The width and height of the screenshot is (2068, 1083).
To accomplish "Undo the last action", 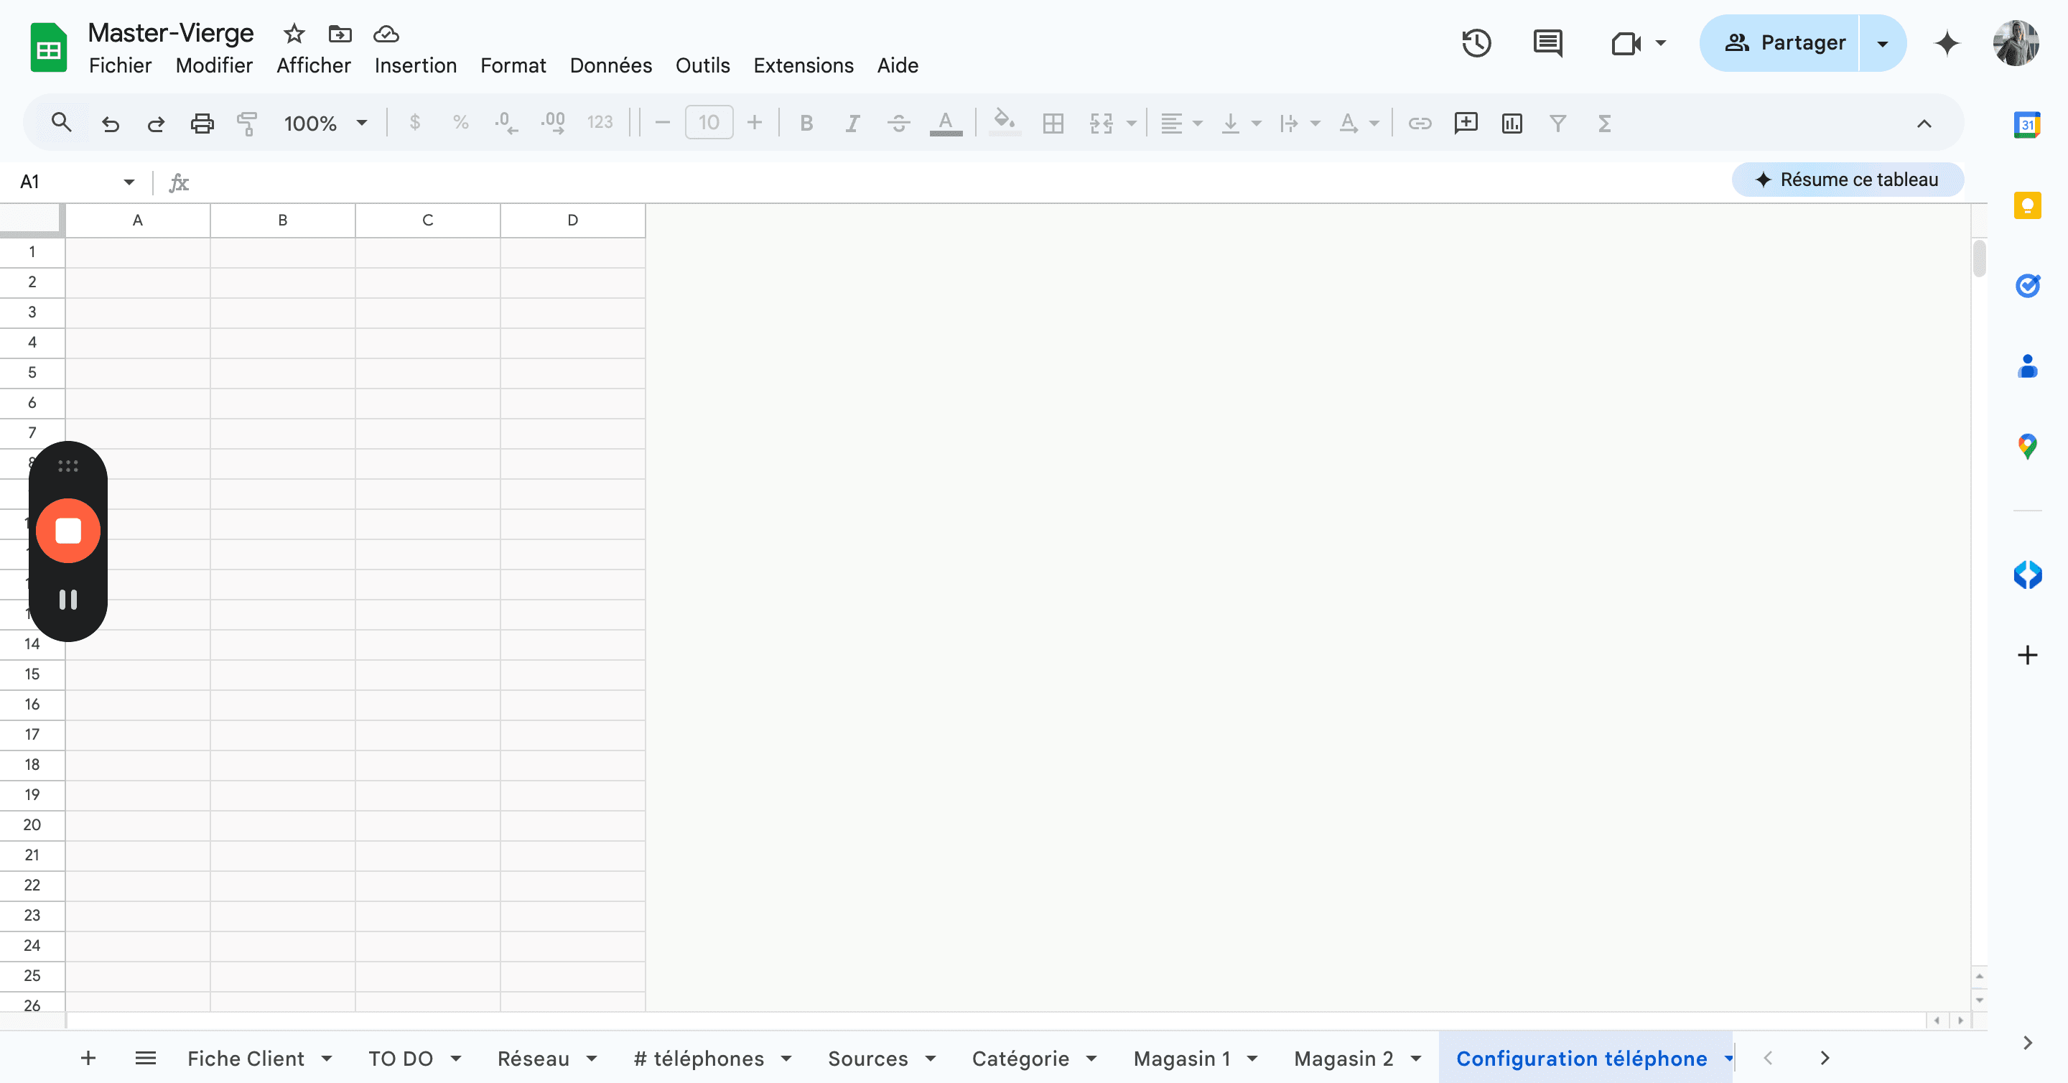I will [110, 123].
